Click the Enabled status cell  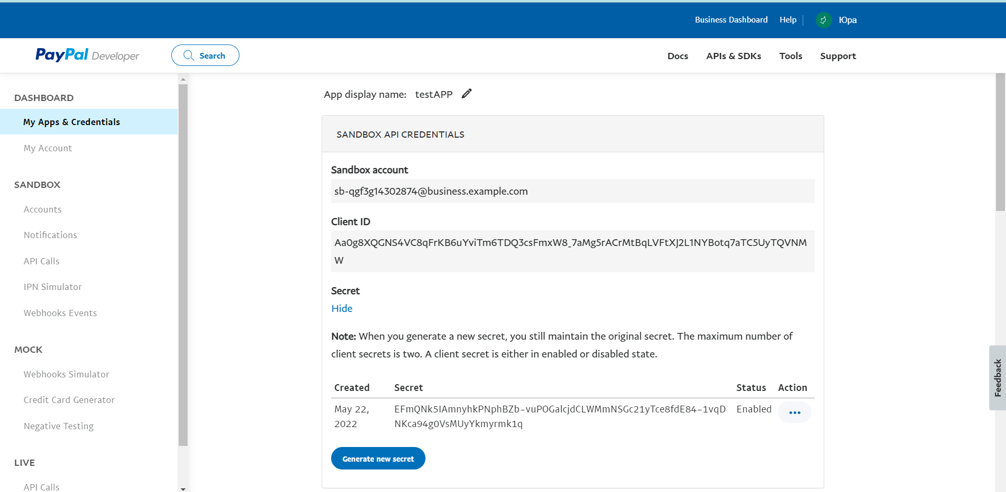[x=753, y=409]
